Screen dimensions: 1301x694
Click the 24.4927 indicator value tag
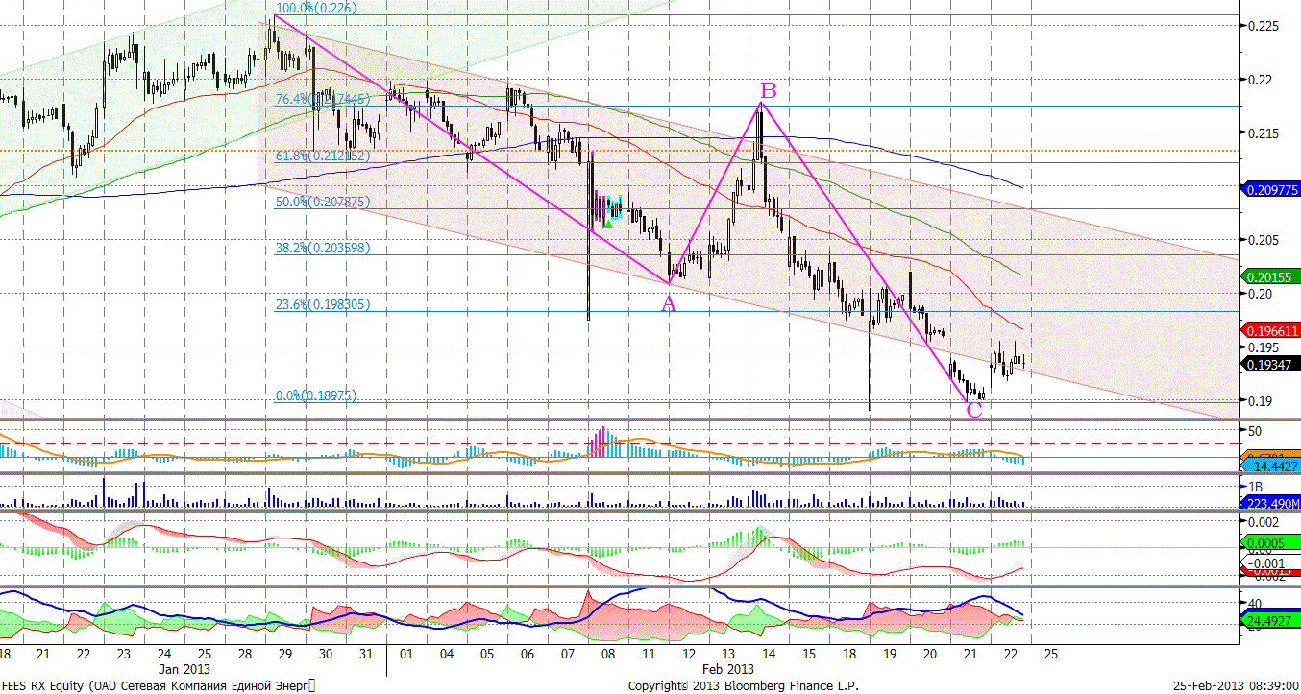point(1272,620)
